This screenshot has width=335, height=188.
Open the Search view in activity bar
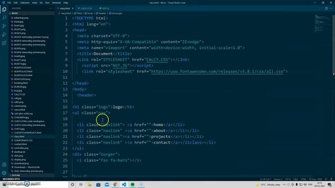[4, 18]
